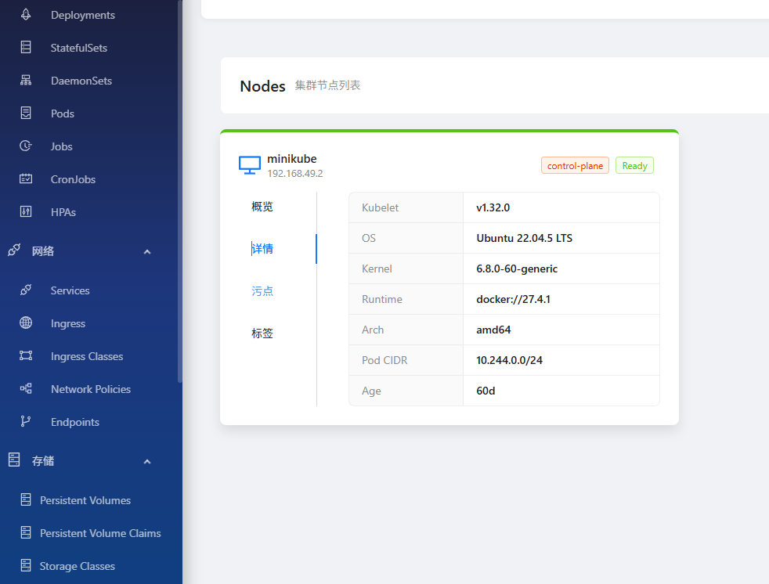
Task: Click the 集群节点列表 subtitle
Action: coord(327,85)
